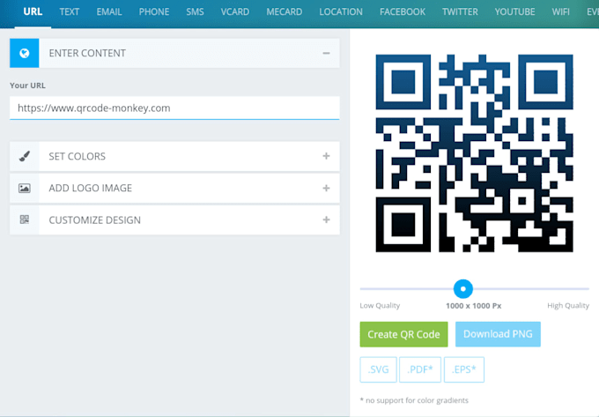Click the globe icon beside Enter Content
The width and height of the screenshot is (599, 417).
24,53
